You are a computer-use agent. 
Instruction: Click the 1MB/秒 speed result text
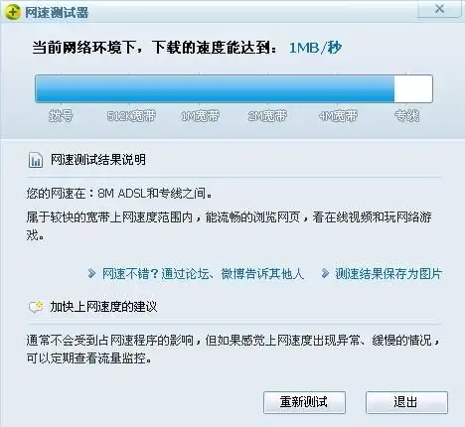coord(315,48)
